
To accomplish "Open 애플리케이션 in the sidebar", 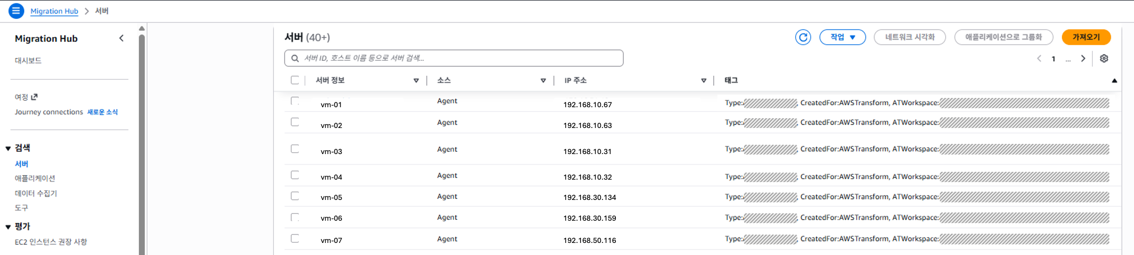I will [35, 178].
